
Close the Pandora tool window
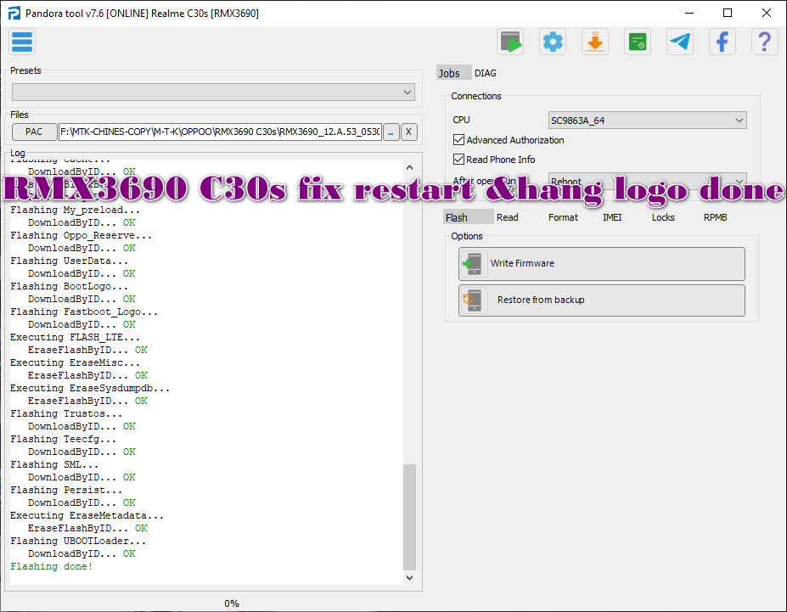pyautogui.click(x=767, y=13)
